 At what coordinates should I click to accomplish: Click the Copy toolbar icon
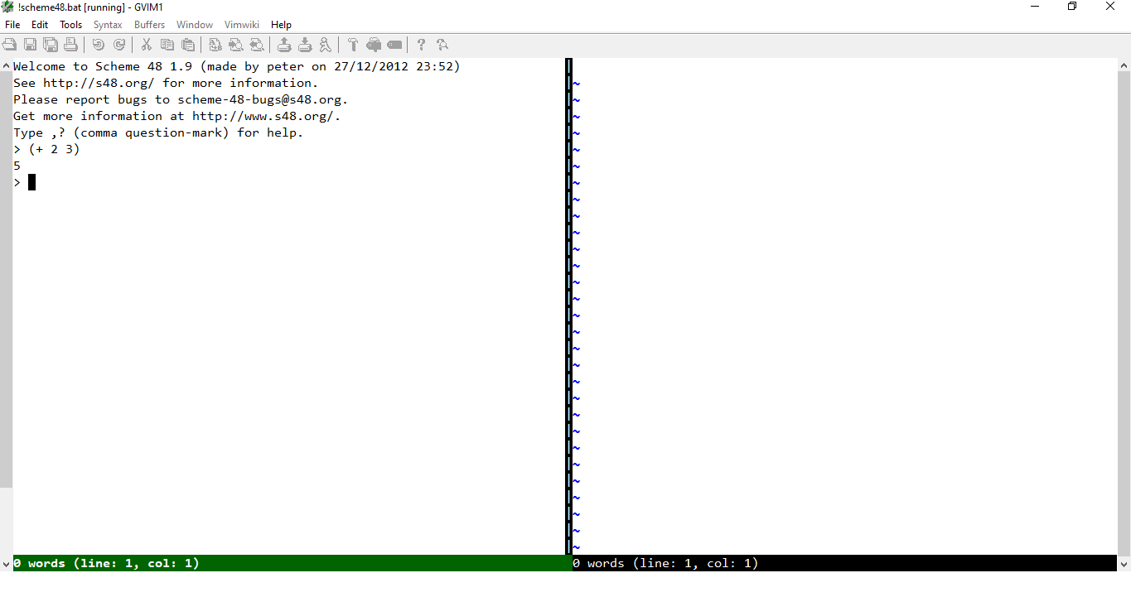(167, 45)
